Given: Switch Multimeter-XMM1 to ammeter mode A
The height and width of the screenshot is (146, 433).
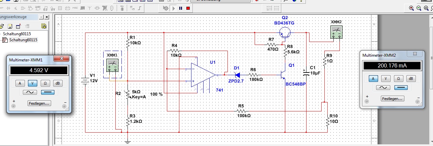Looking at the screenshot, I should click(x=20, y=83).
